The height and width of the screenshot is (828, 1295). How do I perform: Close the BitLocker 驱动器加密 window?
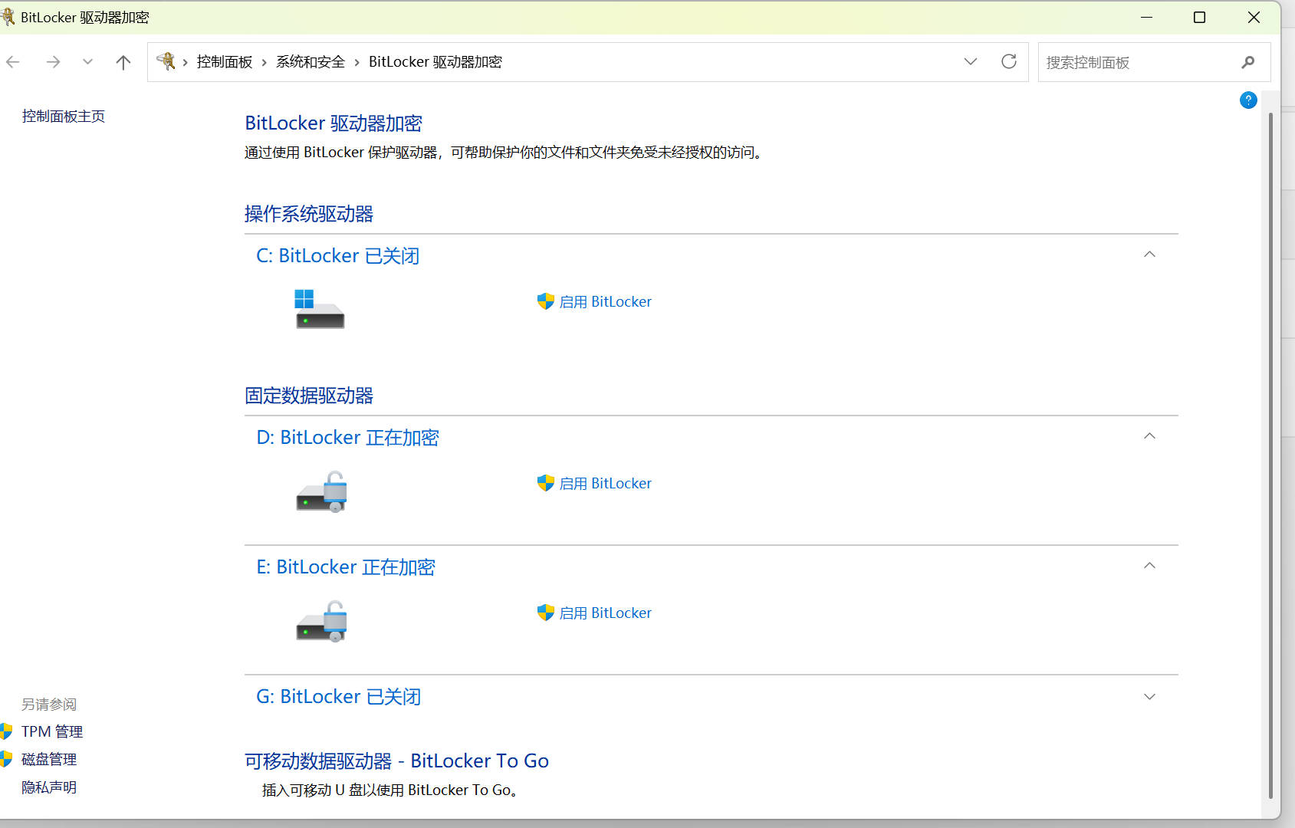pos(1254,17)
